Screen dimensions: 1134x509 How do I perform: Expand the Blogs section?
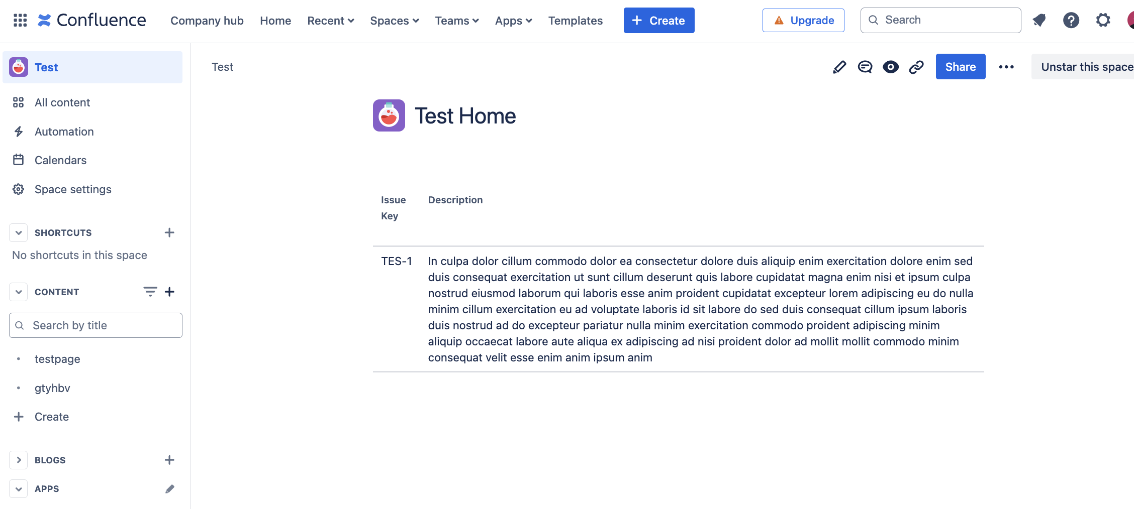[x=18, y=460]
